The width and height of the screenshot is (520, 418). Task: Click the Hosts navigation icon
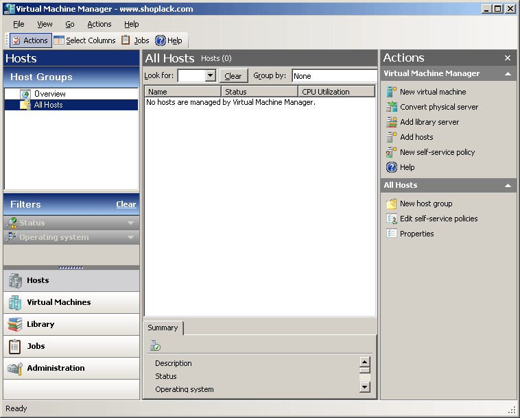(15, 280)
